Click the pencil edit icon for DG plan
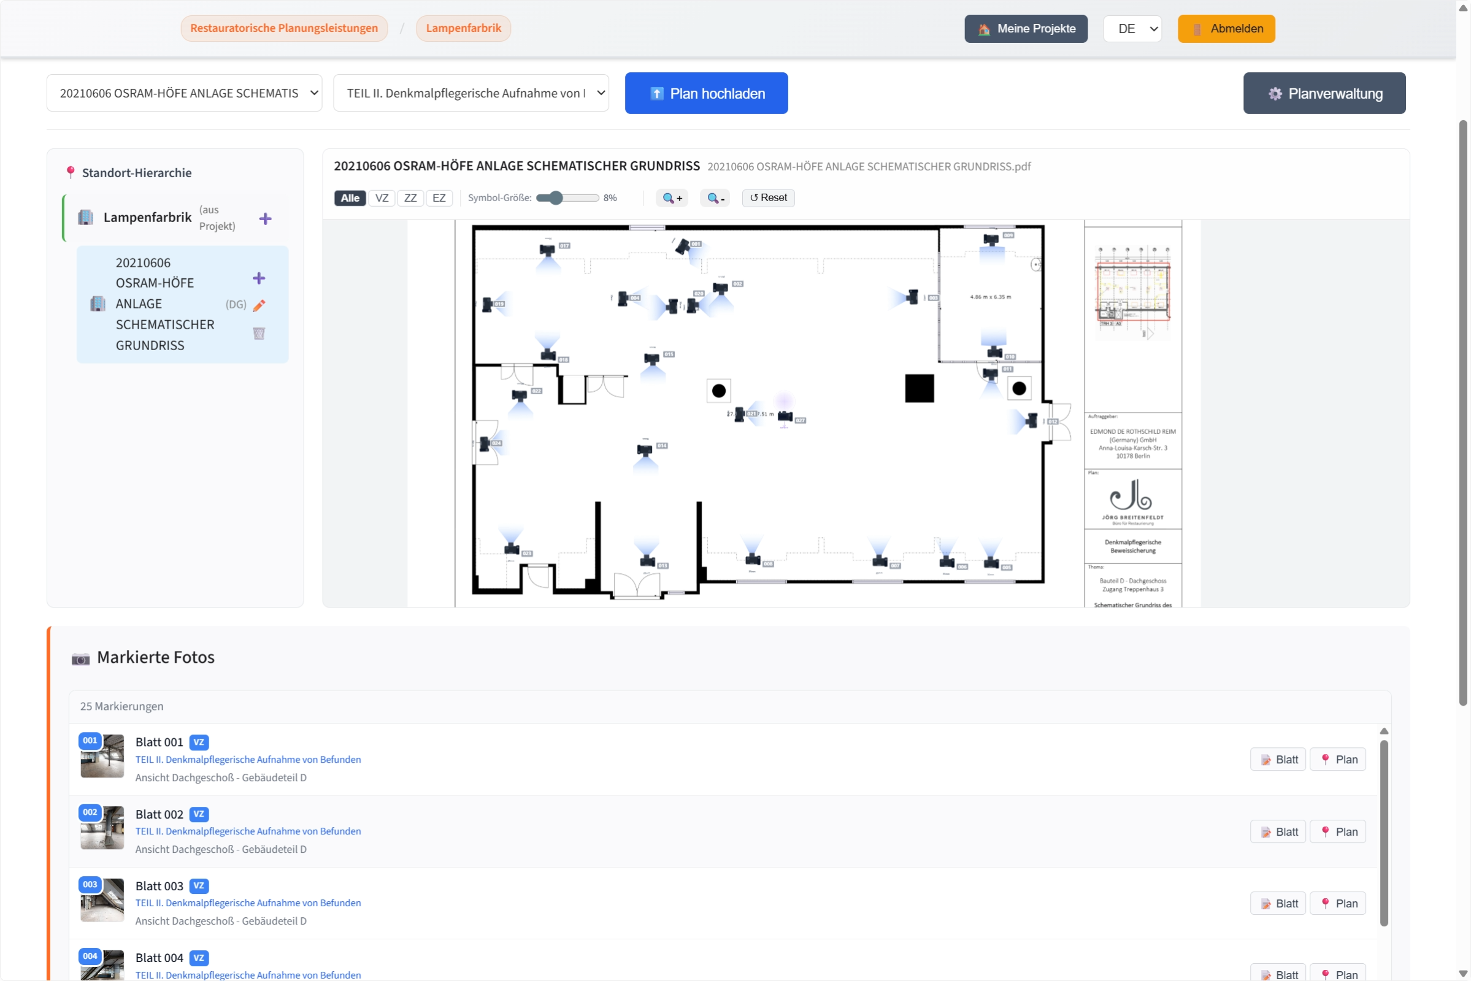This screenshot has width=1471, height=981. (259, 305)
